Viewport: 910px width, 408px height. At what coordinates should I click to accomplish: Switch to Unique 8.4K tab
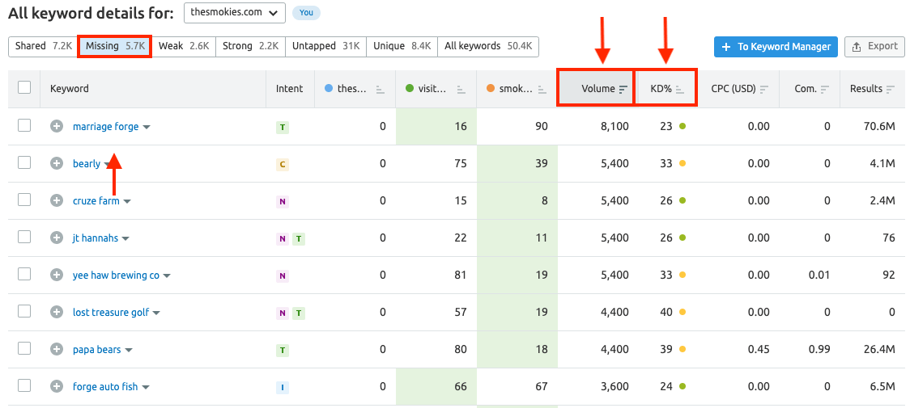(402, 46)
